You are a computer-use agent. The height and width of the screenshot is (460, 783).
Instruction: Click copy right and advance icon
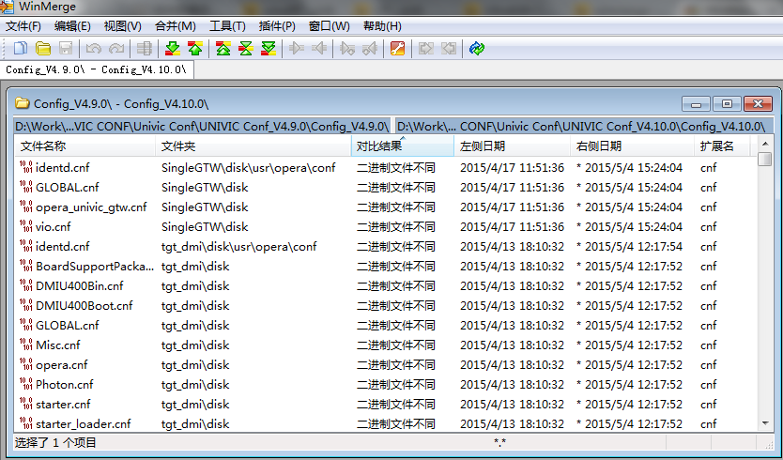click(x=347, y=48)
